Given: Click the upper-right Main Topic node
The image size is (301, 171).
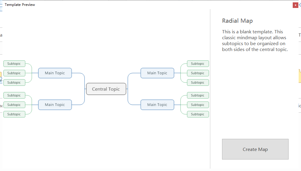Looking at the screenshot, I should [x=157, y=73].
